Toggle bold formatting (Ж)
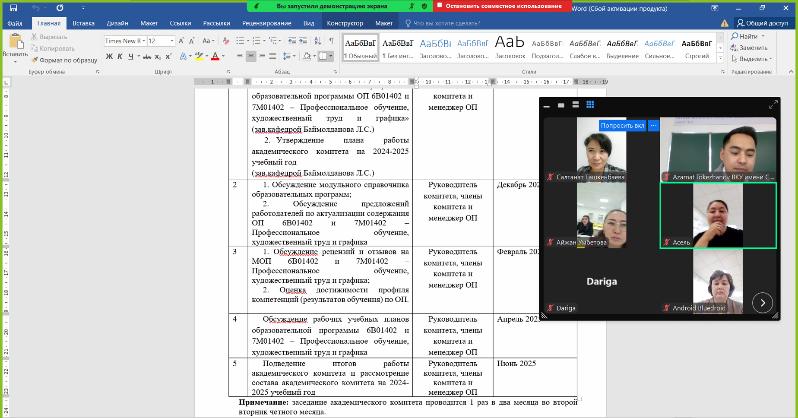This screenshot has width=798, height=418. click(109, 56)
